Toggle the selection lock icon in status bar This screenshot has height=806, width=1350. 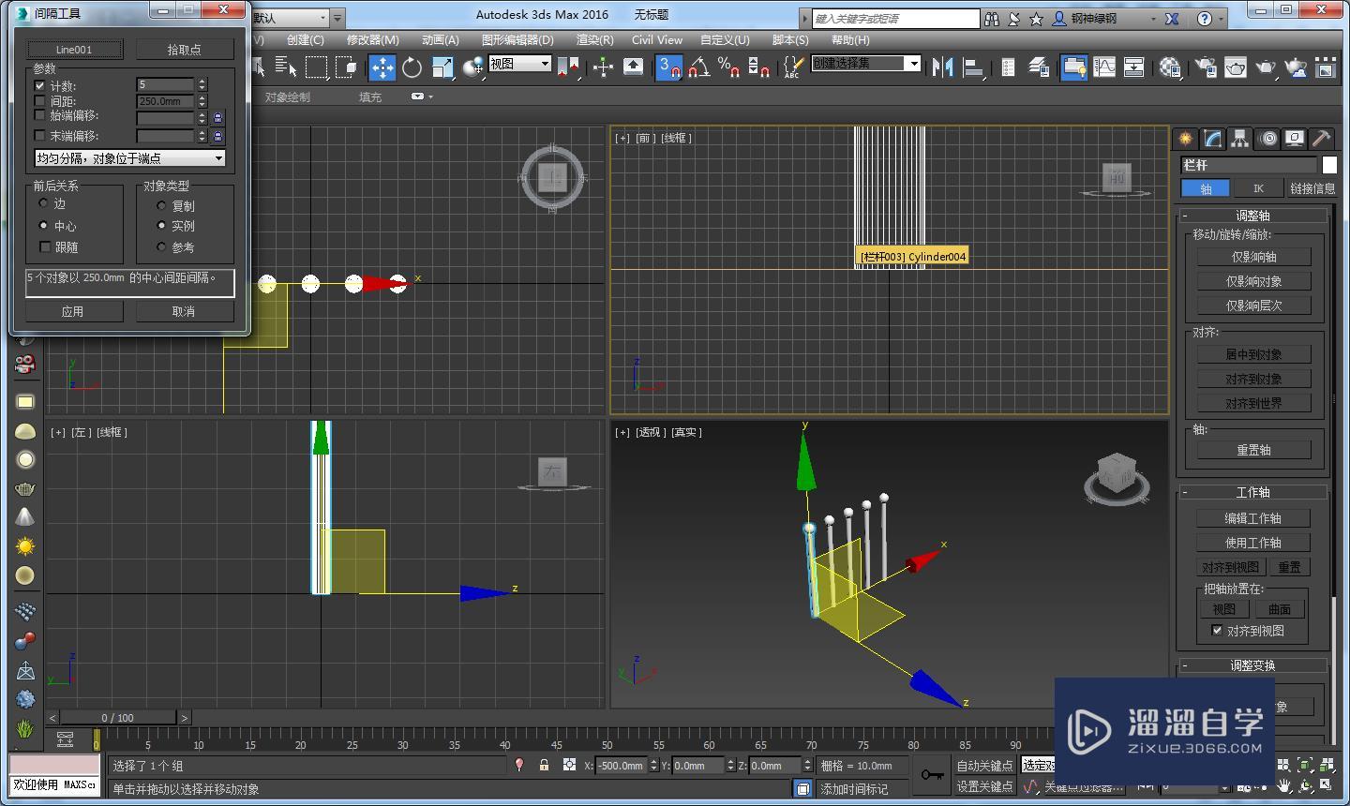(544, 765)
